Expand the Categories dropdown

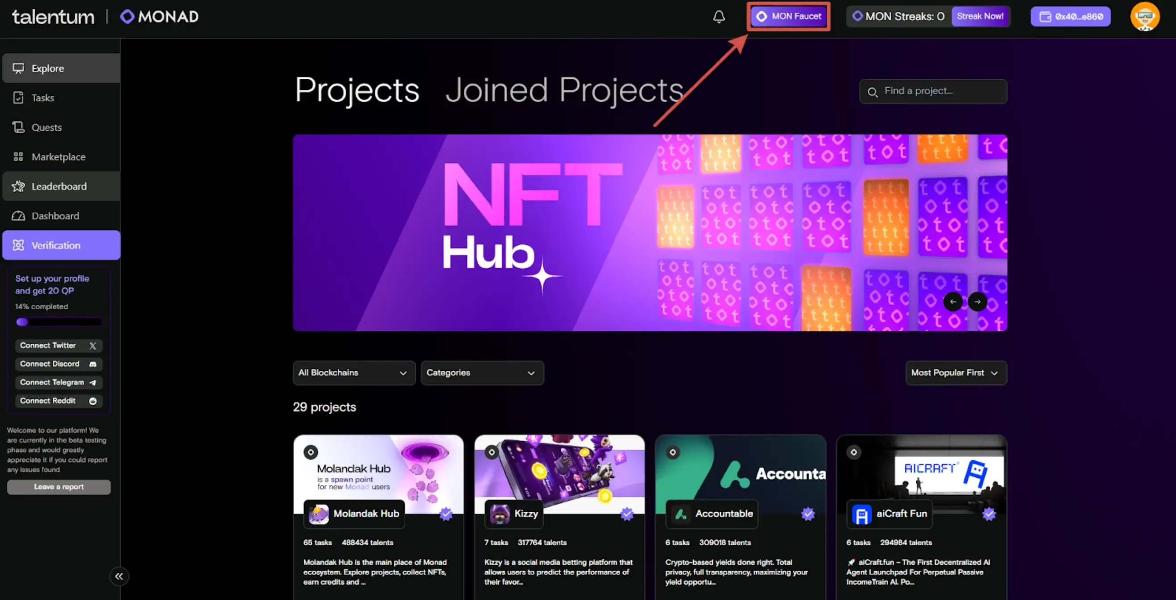click(x=482, y=373)
